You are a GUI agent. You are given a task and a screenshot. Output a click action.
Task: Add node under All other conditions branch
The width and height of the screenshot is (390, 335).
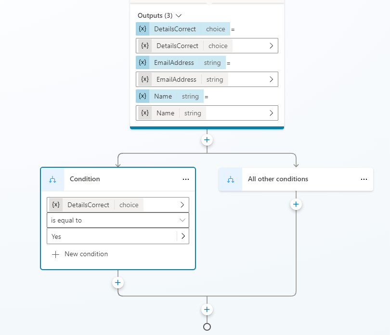click(296, 204)
